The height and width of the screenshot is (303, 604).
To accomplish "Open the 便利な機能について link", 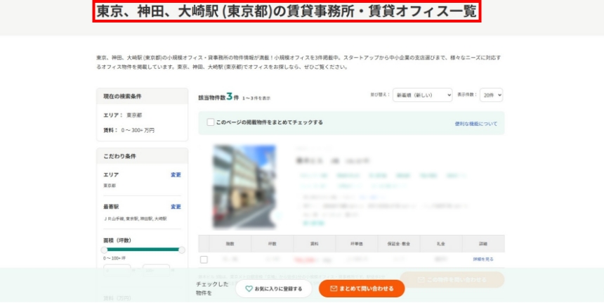I will tap(475, 124).
